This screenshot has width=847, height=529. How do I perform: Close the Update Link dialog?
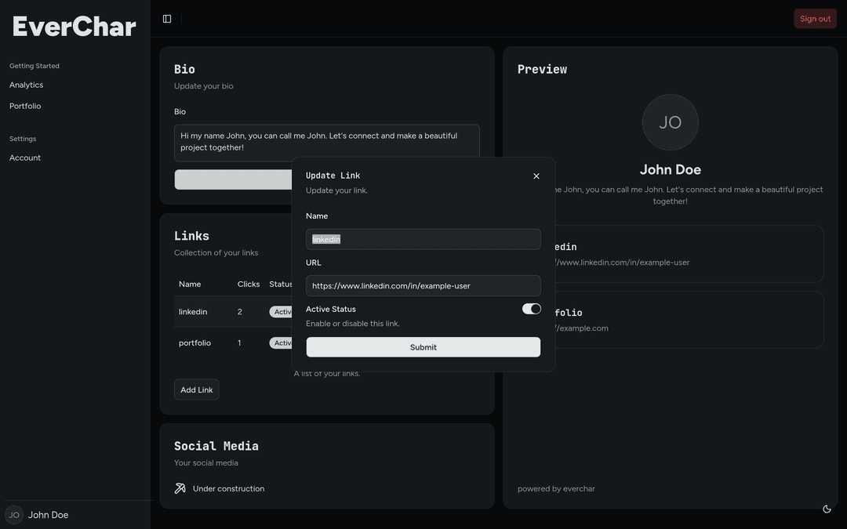[x=536, y=176]
